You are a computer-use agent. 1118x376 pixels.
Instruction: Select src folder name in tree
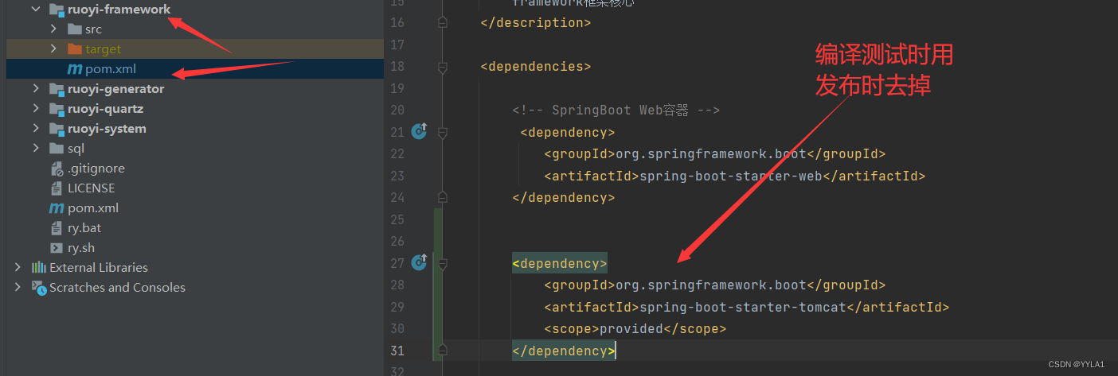pyautogui.click(x=94, y=29)
